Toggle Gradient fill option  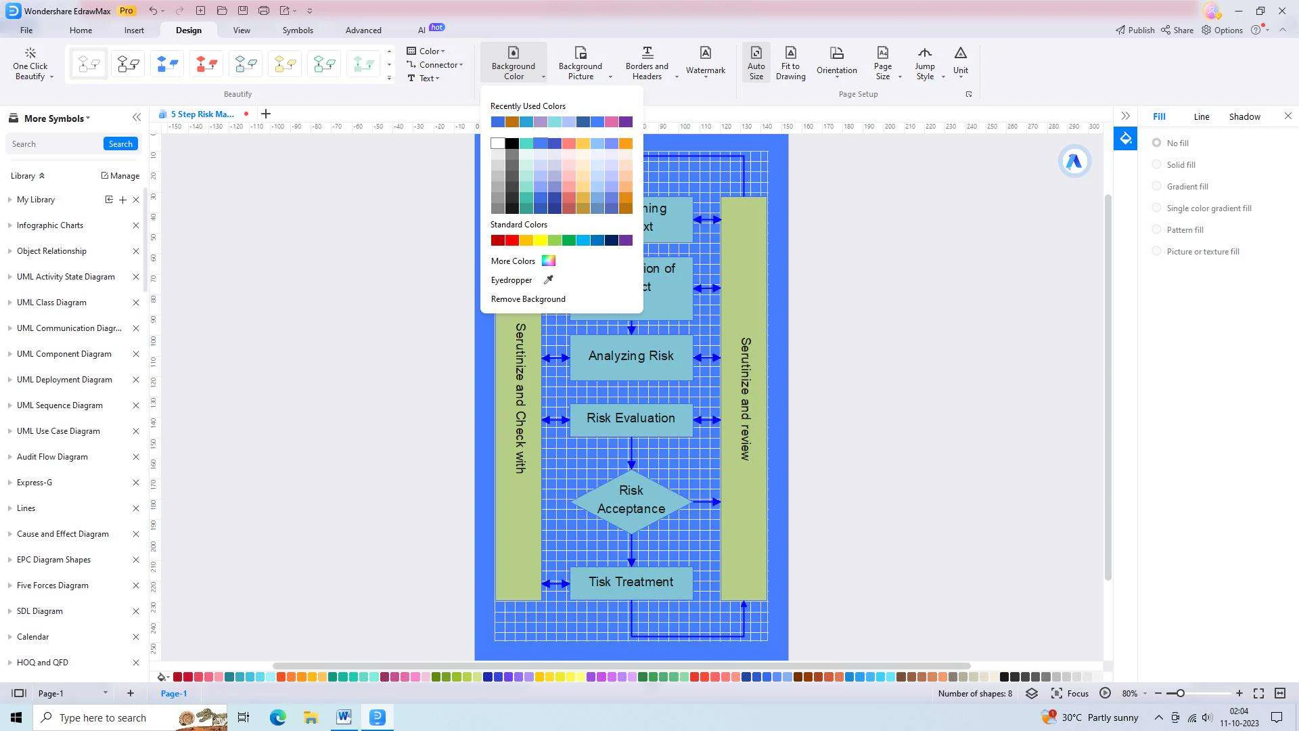[x=1156, y=185]
